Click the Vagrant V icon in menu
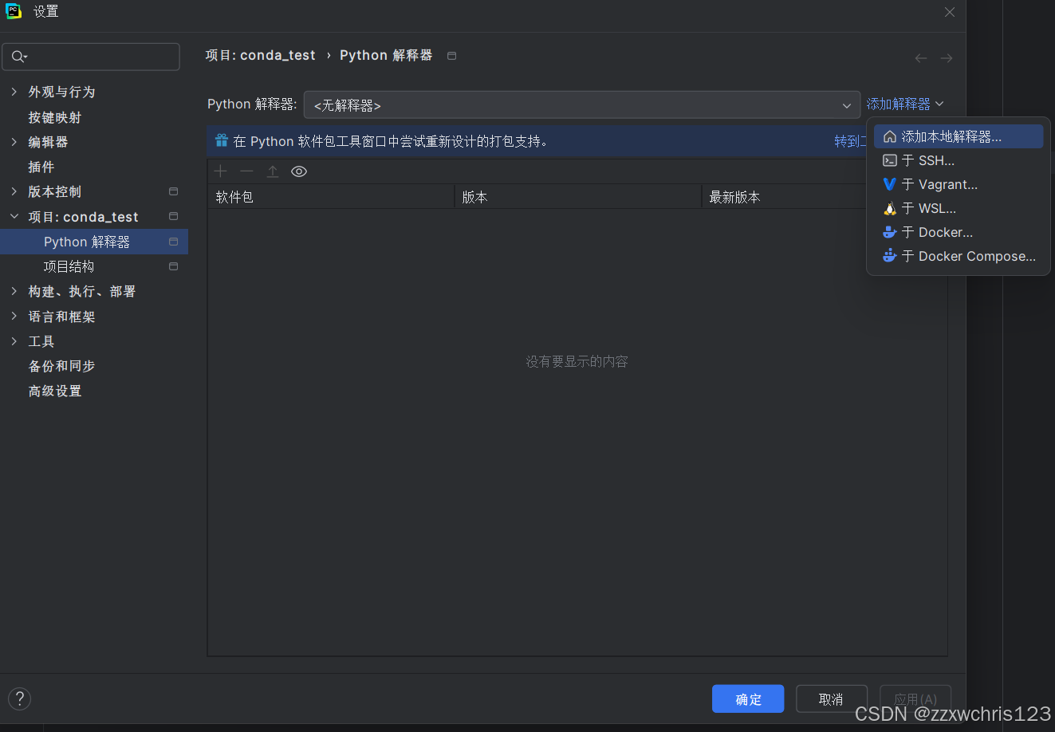The height and width of the screenshot is (732, 1055). point(890,184)
